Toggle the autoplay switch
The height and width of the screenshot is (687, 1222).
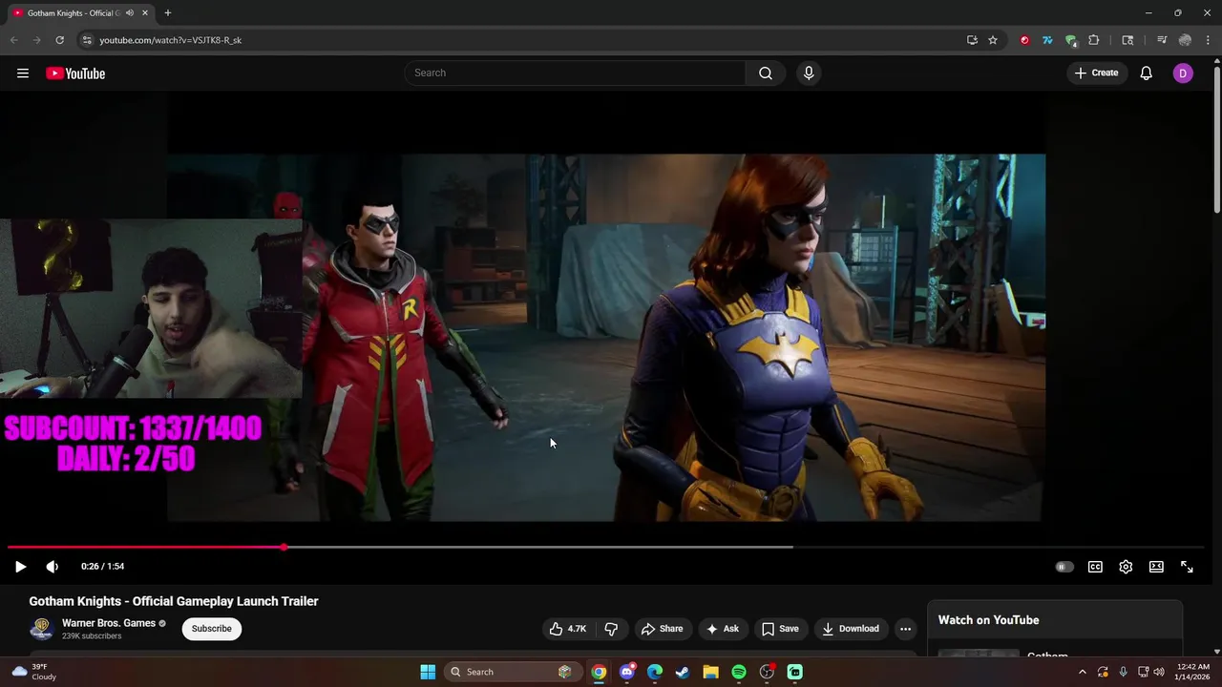pos(1064,567)
